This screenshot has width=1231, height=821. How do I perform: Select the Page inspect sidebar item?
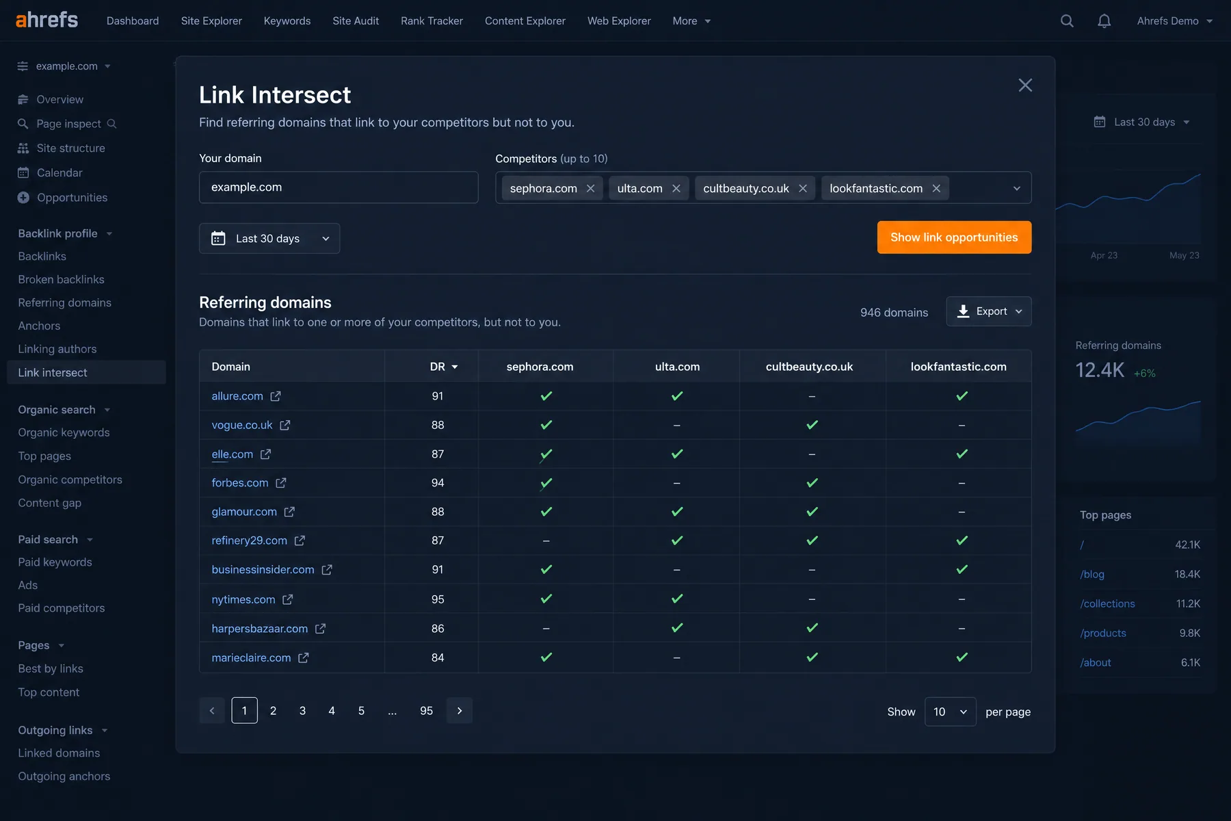tap(68, 124)
